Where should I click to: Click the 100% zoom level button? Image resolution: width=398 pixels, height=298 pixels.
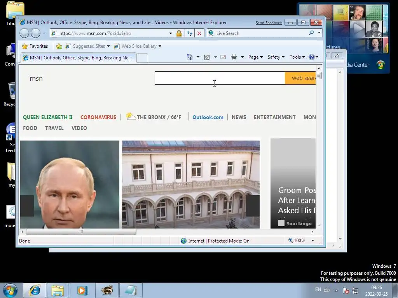click(x=297, y=241)
